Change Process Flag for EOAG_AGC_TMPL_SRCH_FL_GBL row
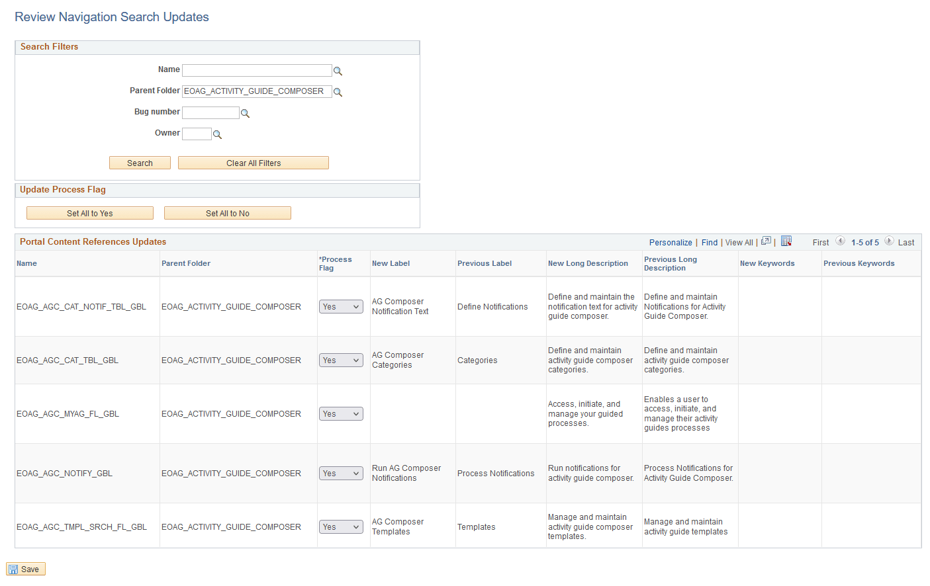Image resolution: width=930 pixels, height=586 pixels. [341, 526]
